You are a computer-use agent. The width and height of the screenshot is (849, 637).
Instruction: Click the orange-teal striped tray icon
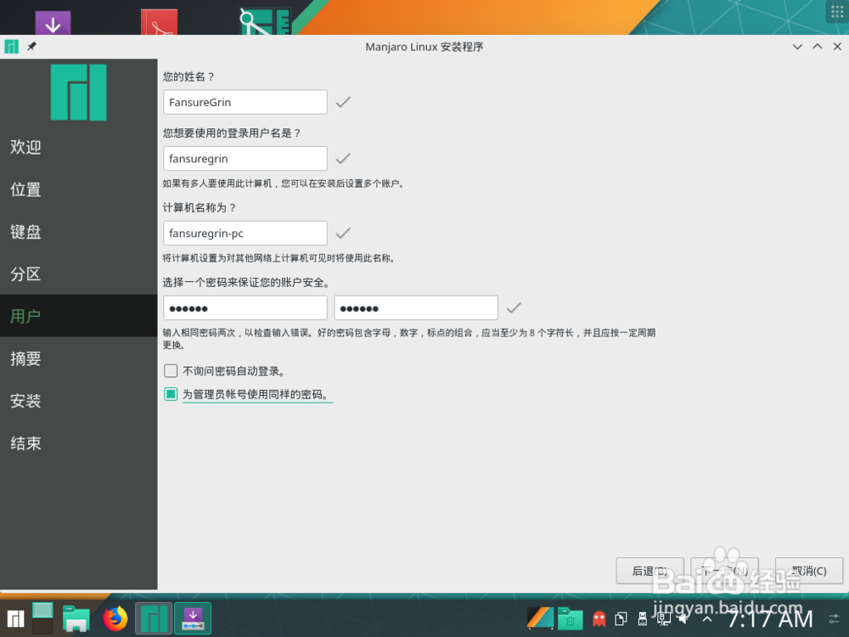pos(540,618)
